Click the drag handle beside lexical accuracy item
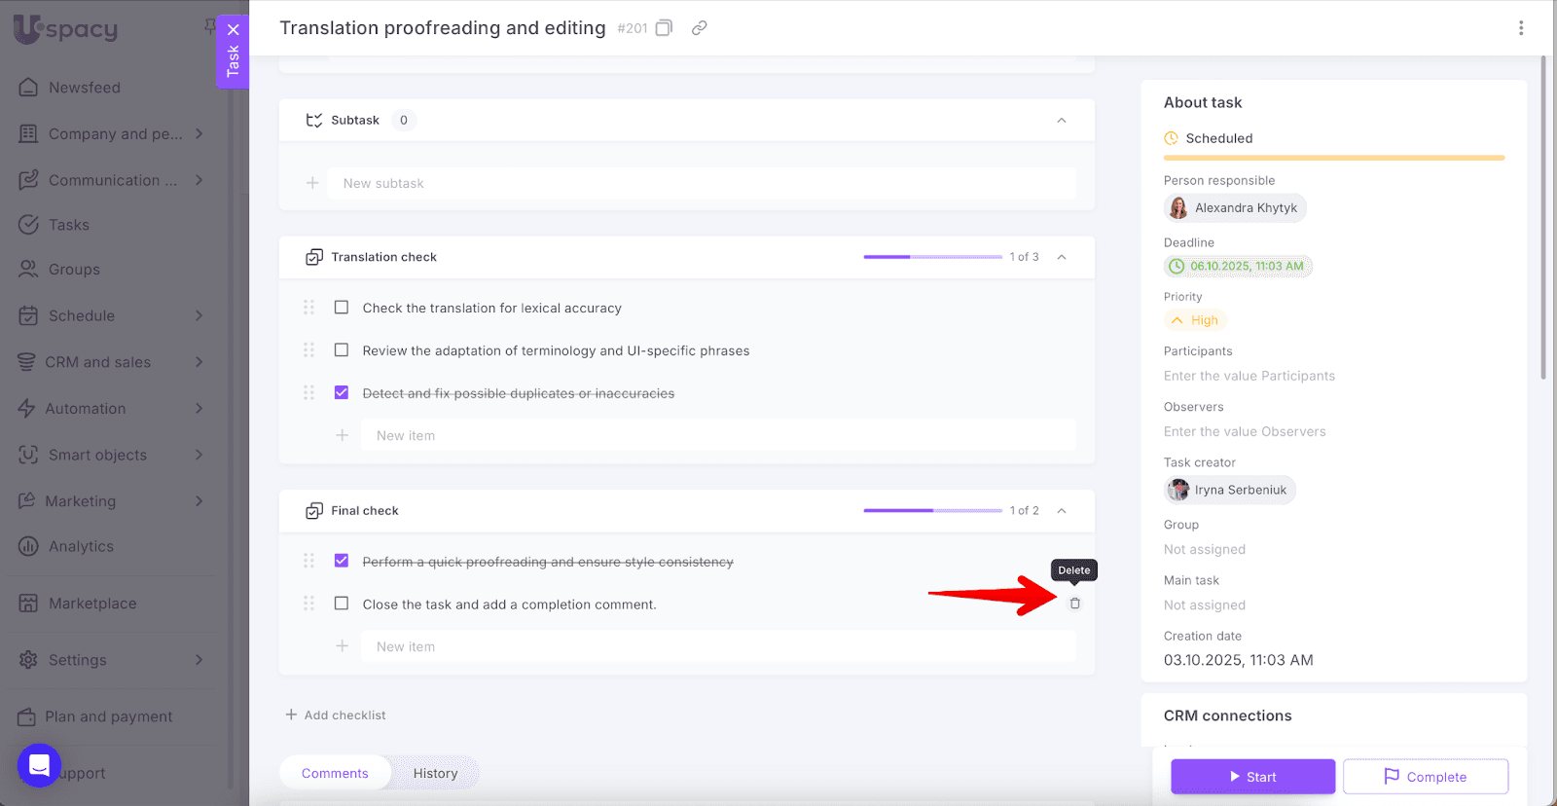 point(308,308)
